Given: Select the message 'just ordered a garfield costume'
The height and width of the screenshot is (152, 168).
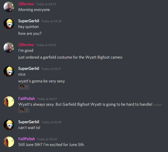Looking at the screenshot, I should pyautogui.click(x=70, y=57).
